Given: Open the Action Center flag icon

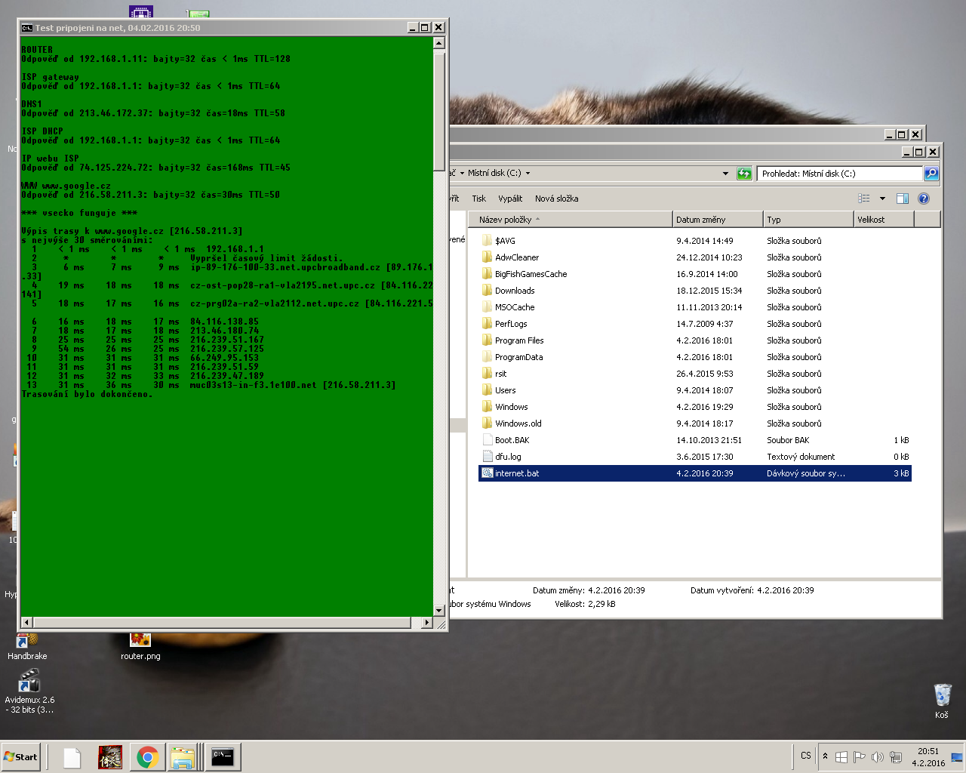Looking at the screenshot, I should [859, 756].
